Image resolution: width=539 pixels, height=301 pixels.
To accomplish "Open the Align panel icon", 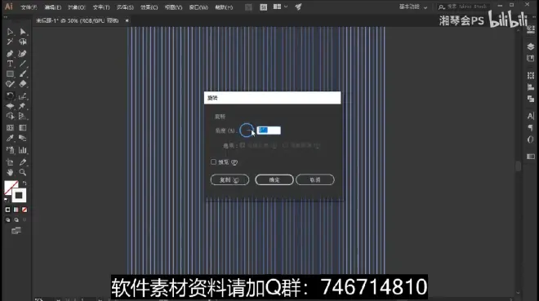I will pyautogui.click(x=530, y=87).
